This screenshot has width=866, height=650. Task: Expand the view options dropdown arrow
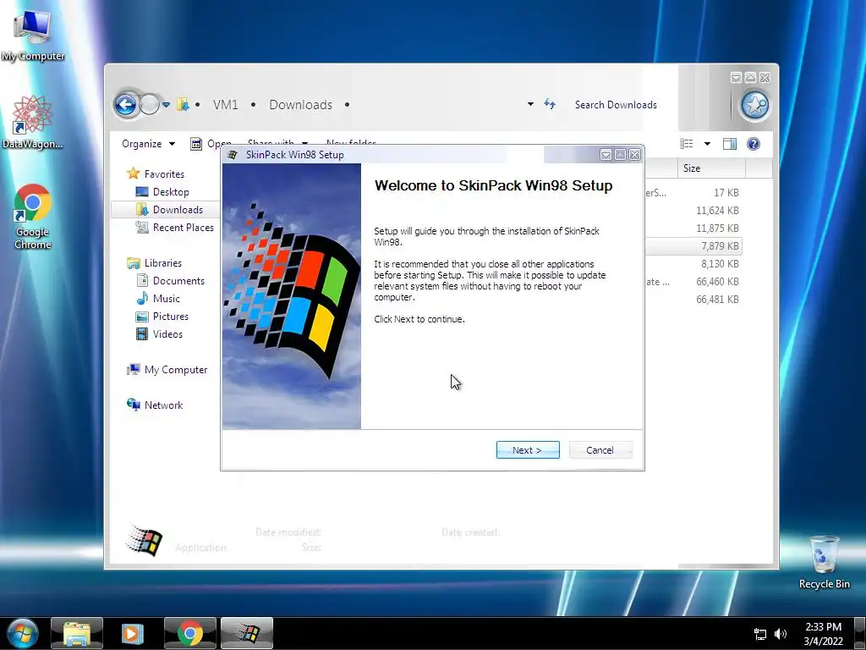[707, 144]
